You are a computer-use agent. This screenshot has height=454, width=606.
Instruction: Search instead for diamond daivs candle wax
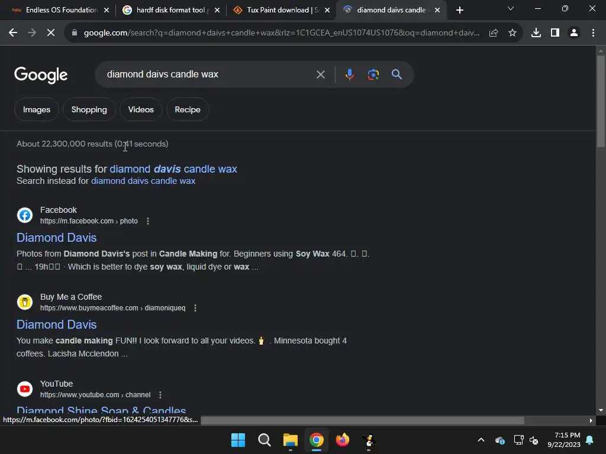pyautogui.click(x=143, y=181)
